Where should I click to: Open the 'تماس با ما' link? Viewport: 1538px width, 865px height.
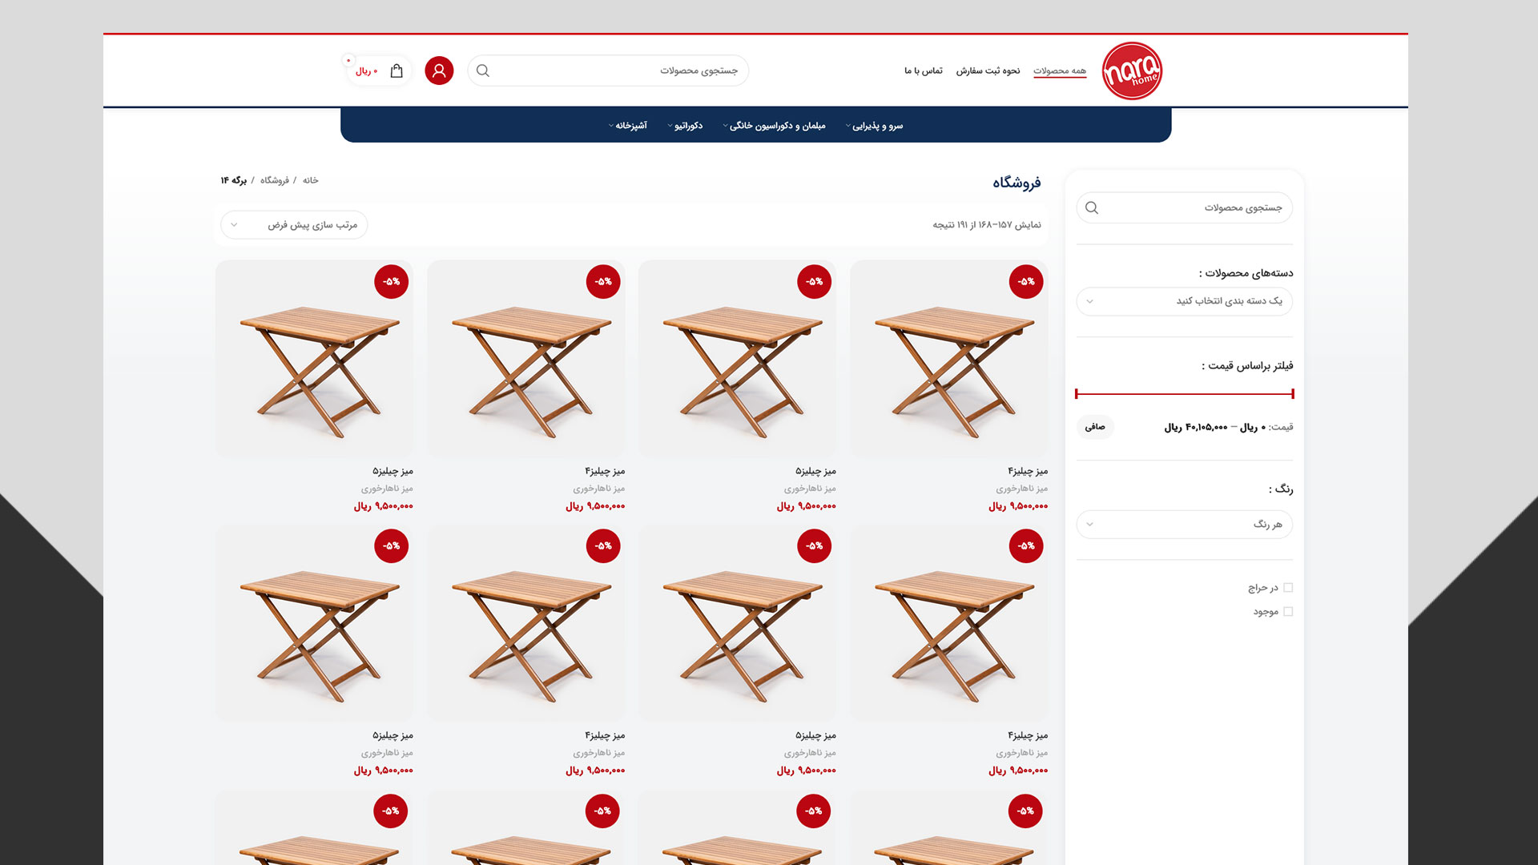pos(924,70)
